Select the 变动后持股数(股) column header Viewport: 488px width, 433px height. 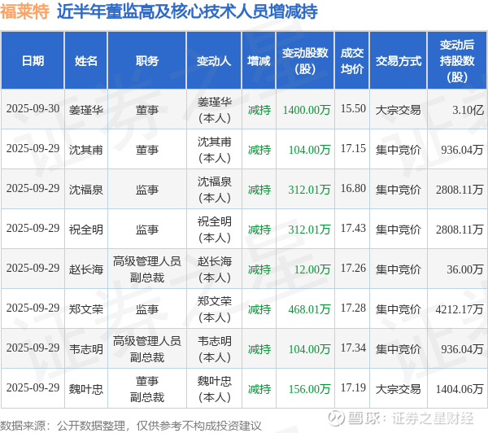[x=457, y=61]
